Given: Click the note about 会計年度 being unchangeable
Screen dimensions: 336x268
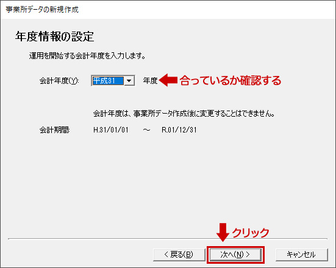Looking at the screenshot, I should click(184, 114).
